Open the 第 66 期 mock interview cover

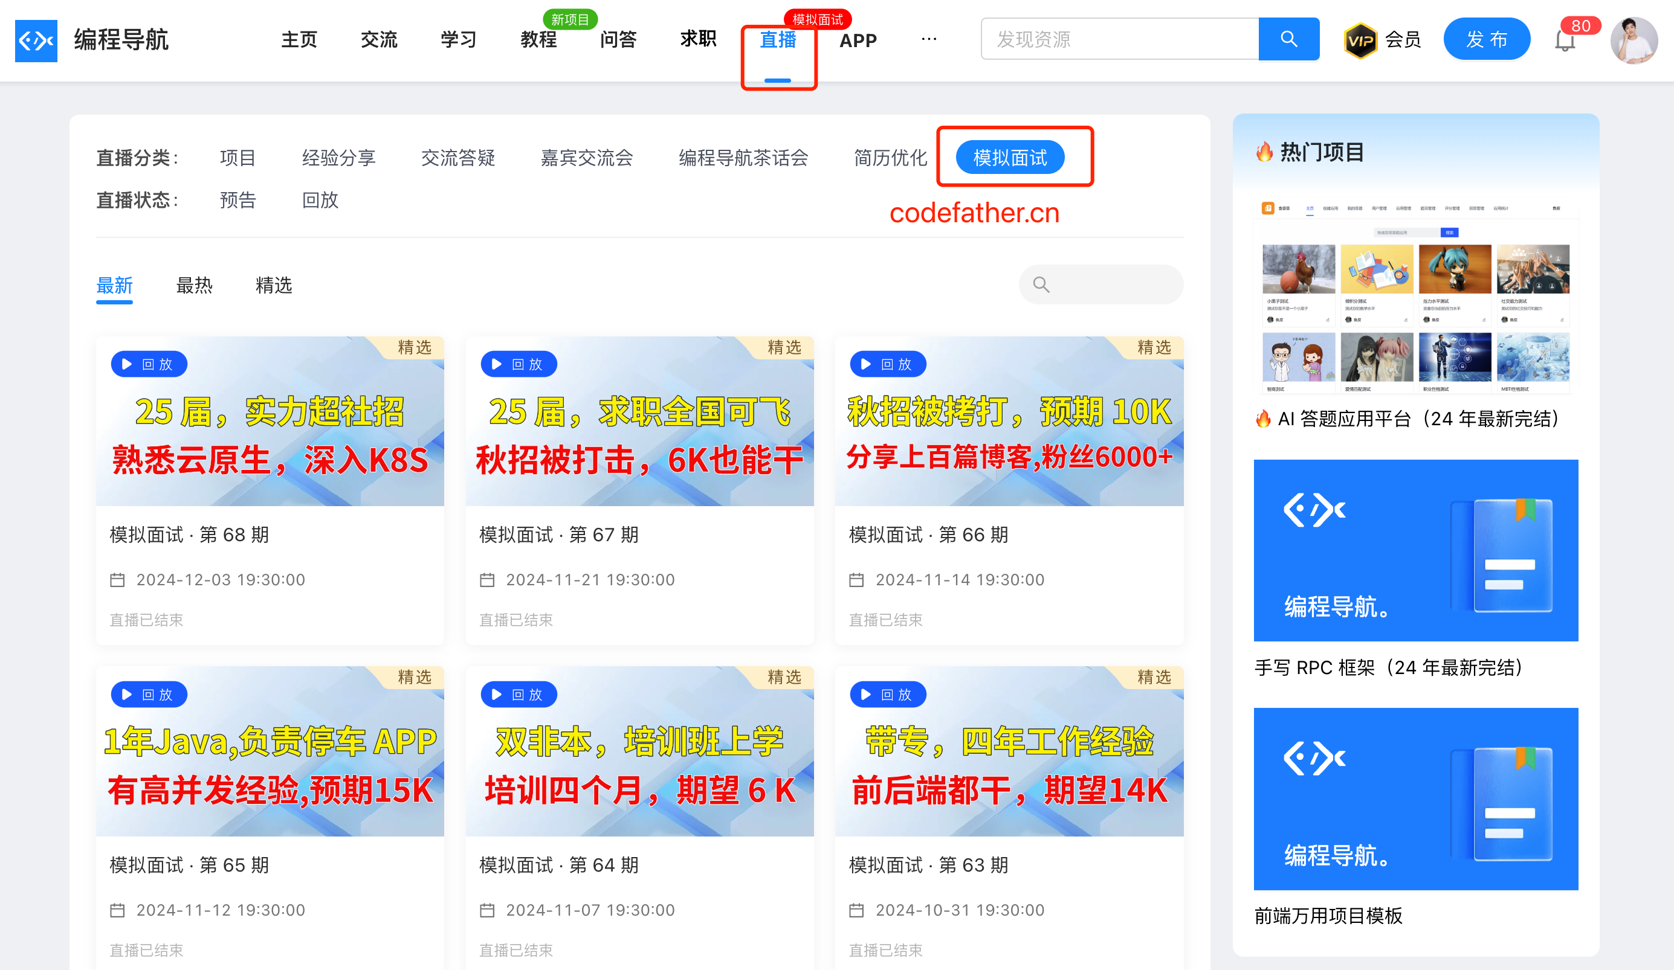pos(1009,422)
